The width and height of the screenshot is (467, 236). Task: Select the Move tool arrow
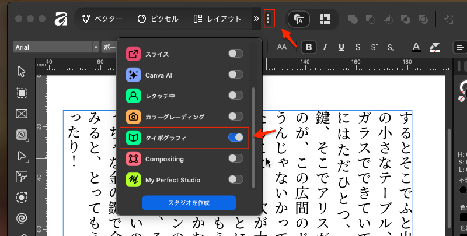point(22,72)
